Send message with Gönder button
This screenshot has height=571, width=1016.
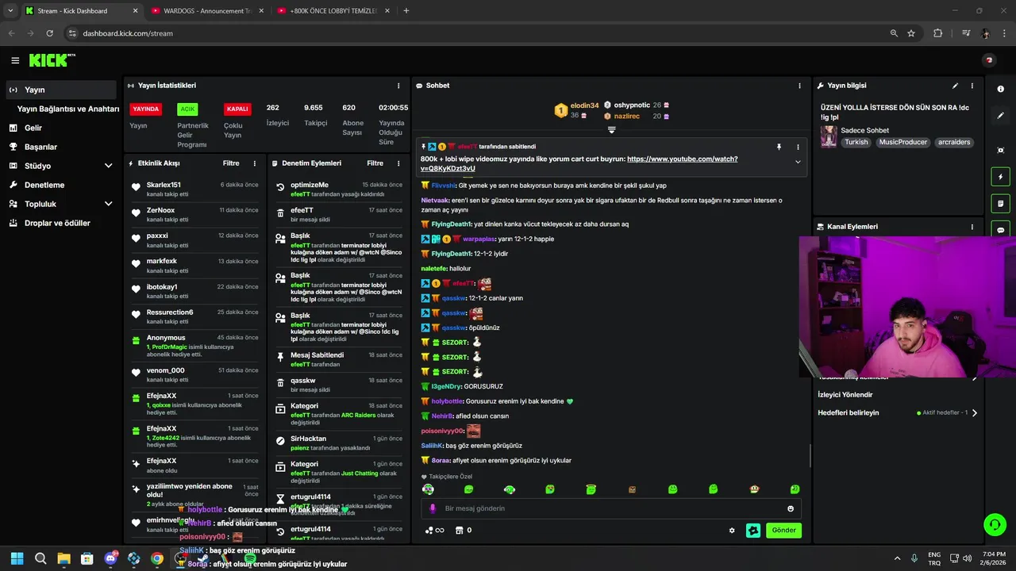point(783,531)
